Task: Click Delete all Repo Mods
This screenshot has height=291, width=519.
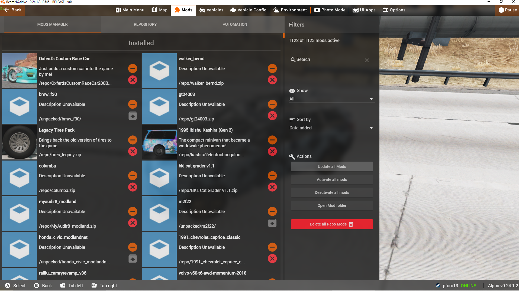Action: pyautogui.click(x=332, y=224)
